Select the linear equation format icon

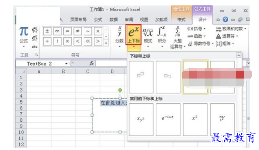point(35,38)
